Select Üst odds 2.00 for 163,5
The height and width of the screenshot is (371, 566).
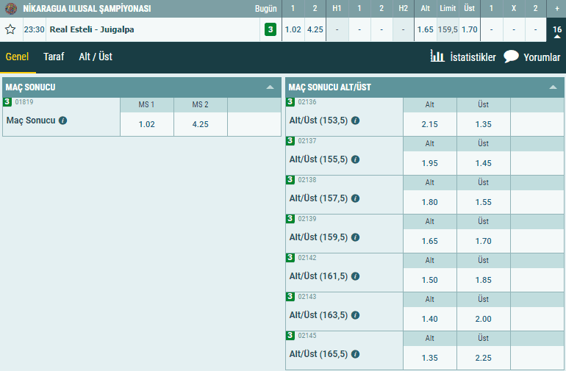click(x=484, y=319)
